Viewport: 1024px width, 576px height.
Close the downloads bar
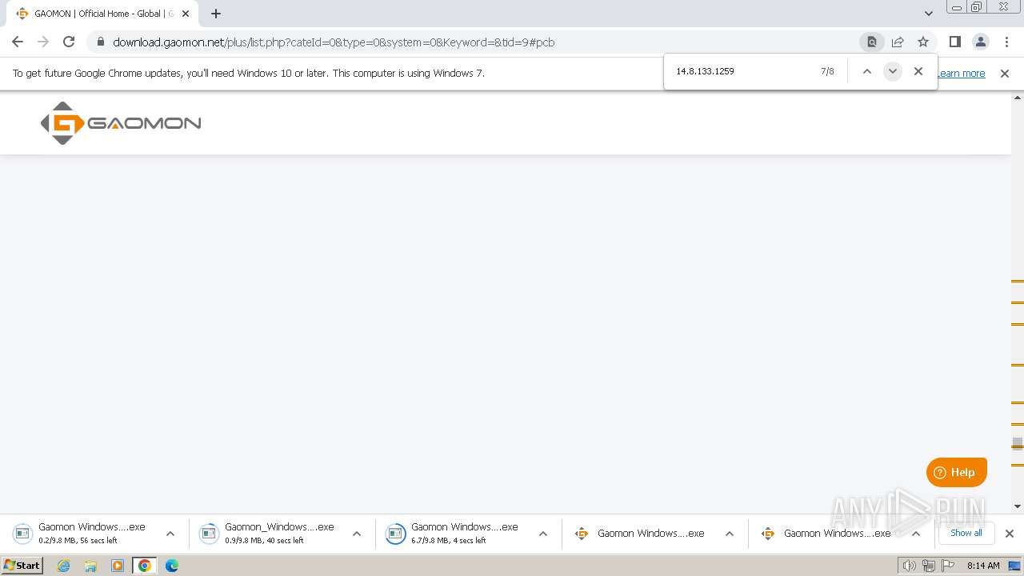click(1009, 534)
